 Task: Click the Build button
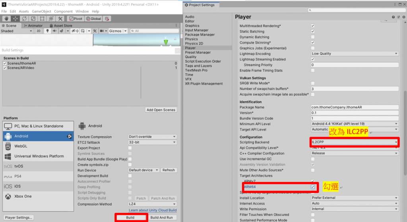pyautogui.click(x=130, y=218)
